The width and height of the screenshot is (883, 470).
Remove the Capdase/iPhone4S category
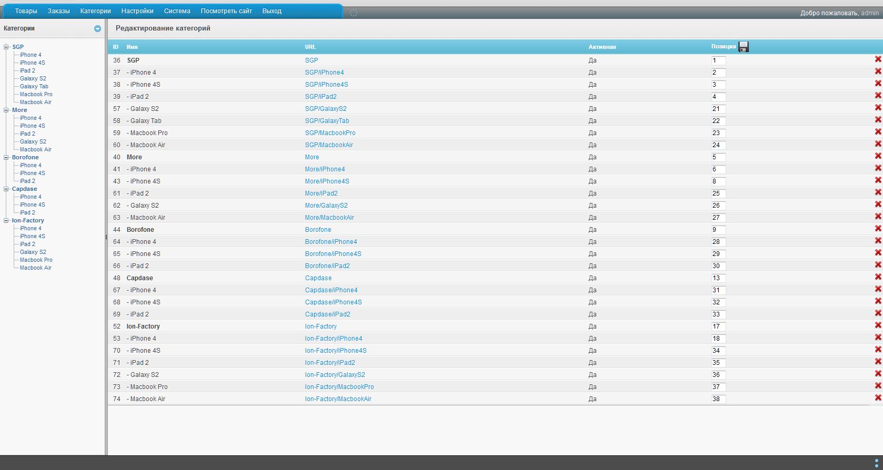tap(878, 301)
